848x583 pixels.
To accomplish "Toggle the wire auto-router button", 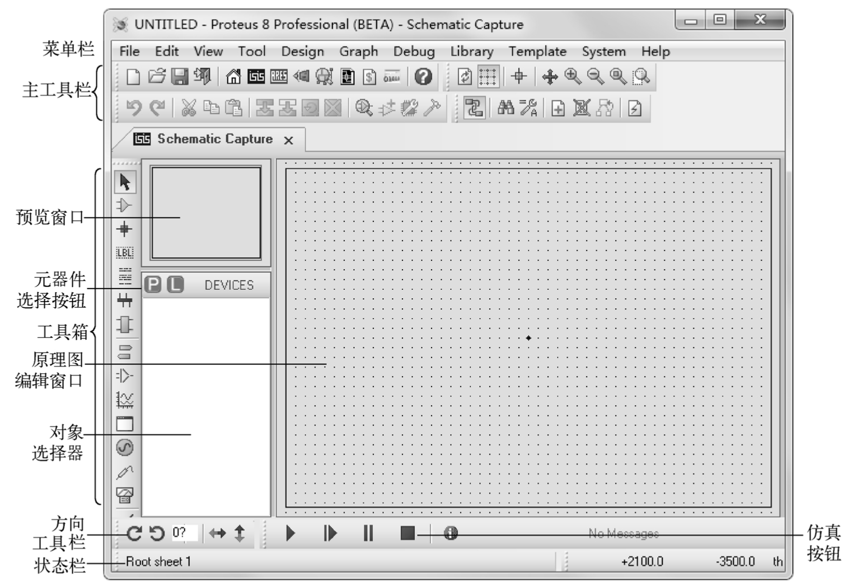I will point(474,108).
